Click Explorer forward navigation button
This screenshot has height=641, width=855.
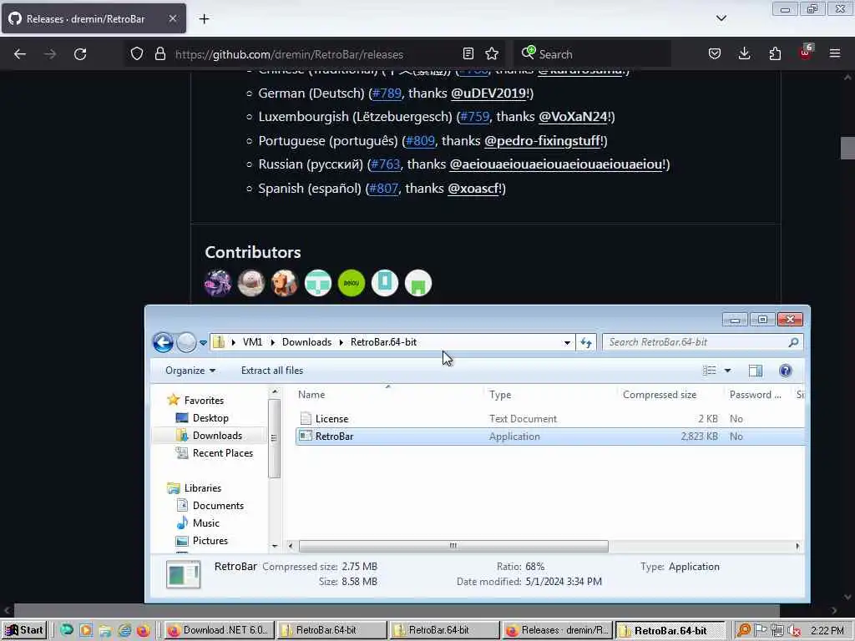(186, 342)
